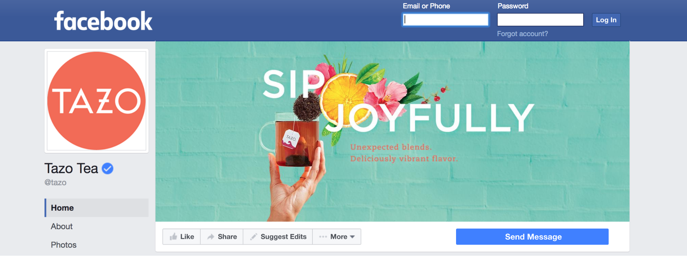Screen dimensions: 687x256
Task: Select the Home tab in sidebar
Action: [x=97, y=208]
